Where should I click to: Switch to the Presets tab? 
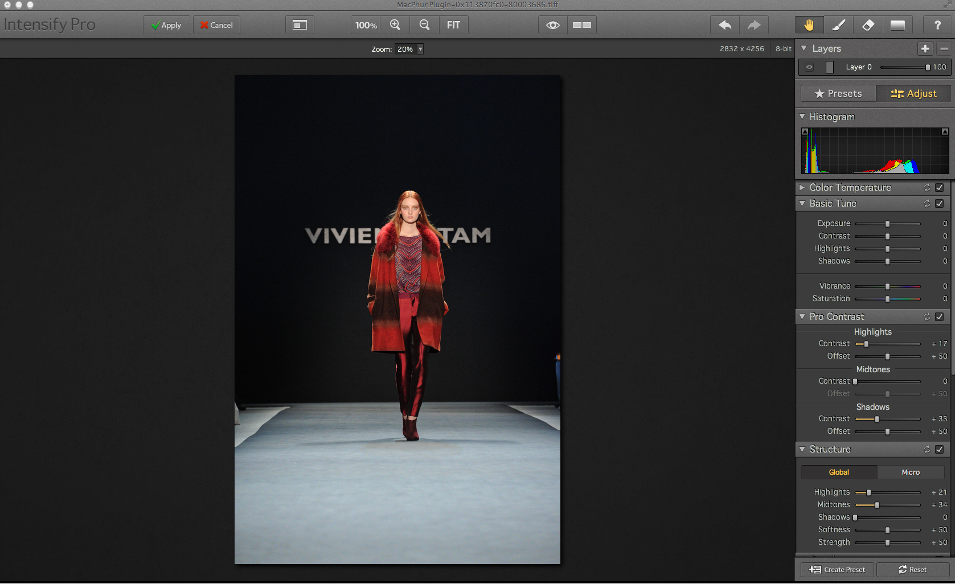pos(838,93)
